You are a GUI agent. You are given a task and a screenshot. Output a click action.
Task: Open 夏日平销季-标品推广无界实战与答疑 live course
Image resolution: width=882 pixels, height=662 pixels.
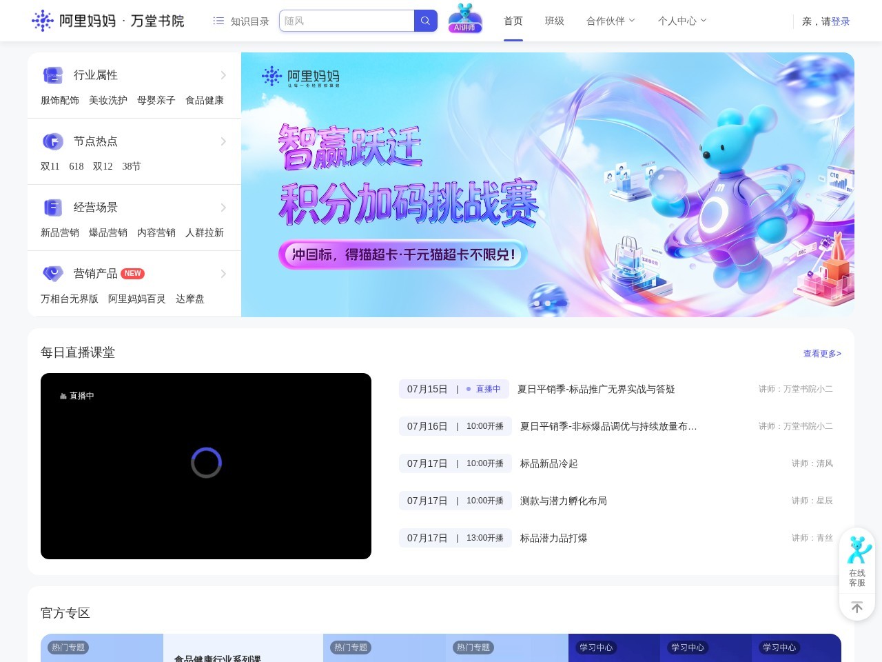pos(596,389)
